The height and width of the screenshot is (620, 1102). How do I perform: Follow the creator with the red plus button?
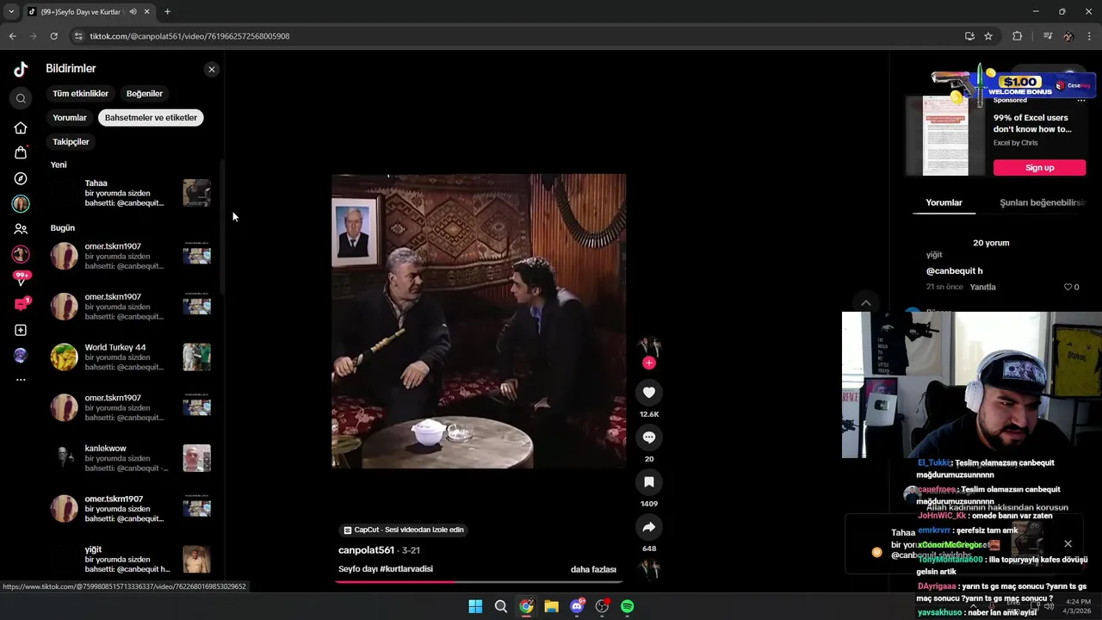click(649, 363)
